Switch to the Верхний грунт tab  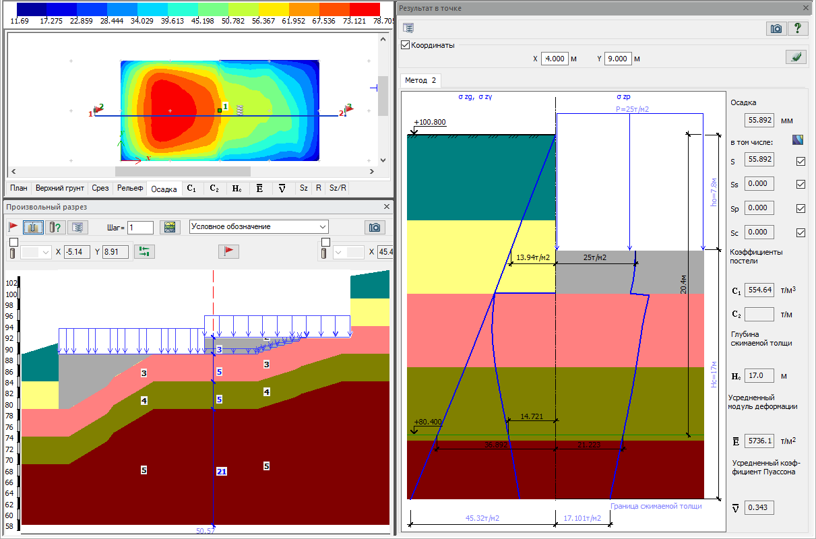click(60, 189)
